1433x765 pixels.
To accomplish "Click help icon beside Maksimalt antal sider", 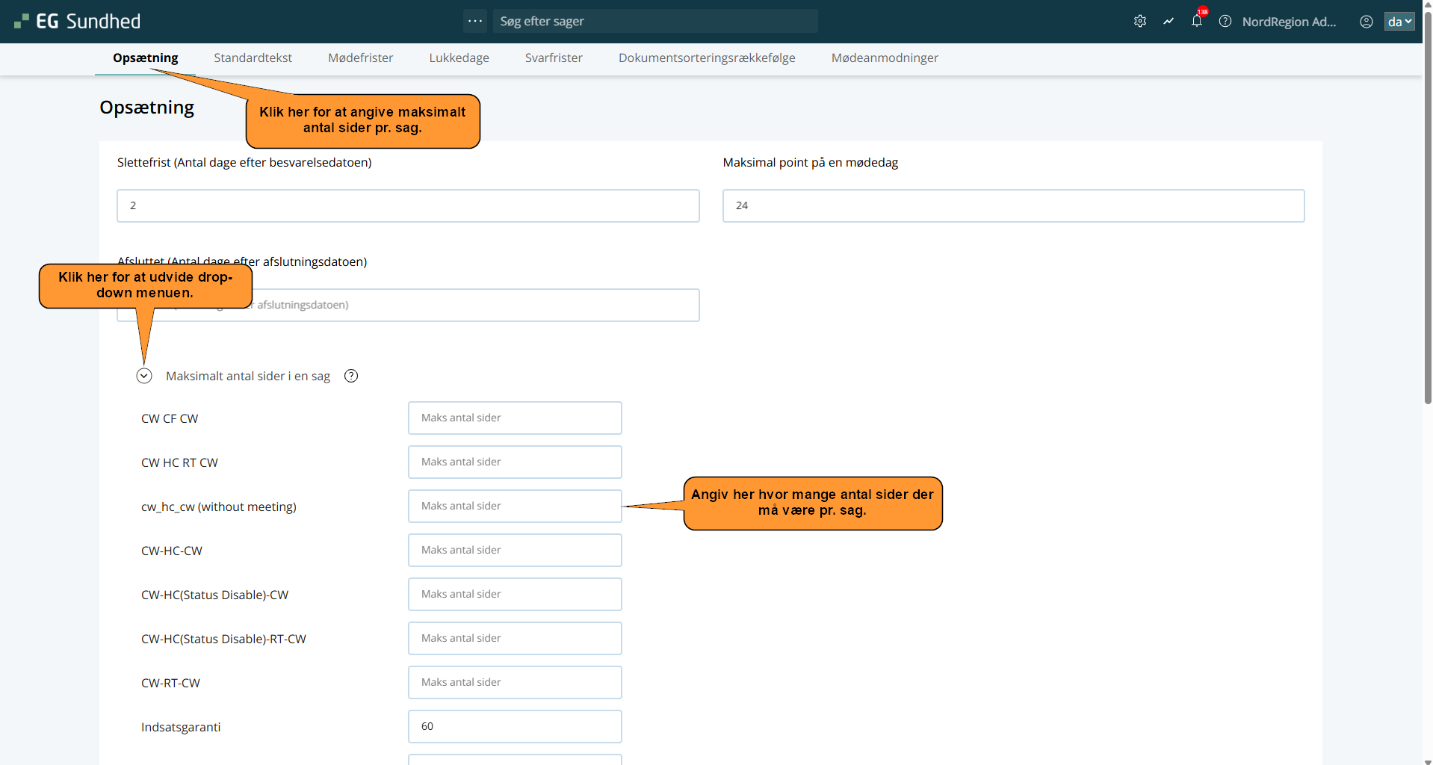I will click(351, 376).
